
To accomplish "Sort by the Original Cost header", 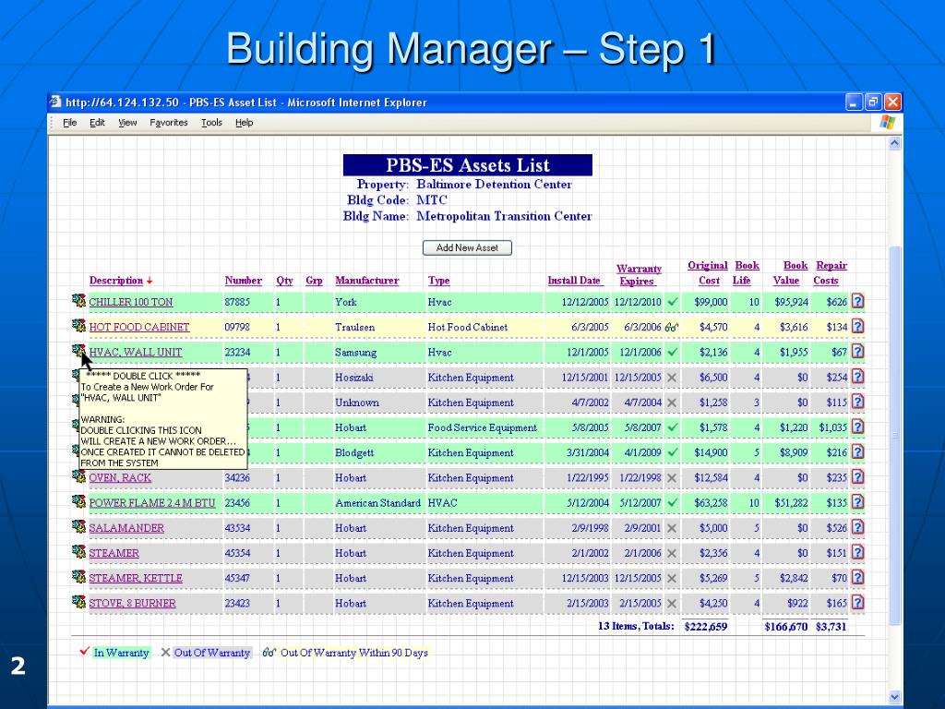I will point(708,272).
